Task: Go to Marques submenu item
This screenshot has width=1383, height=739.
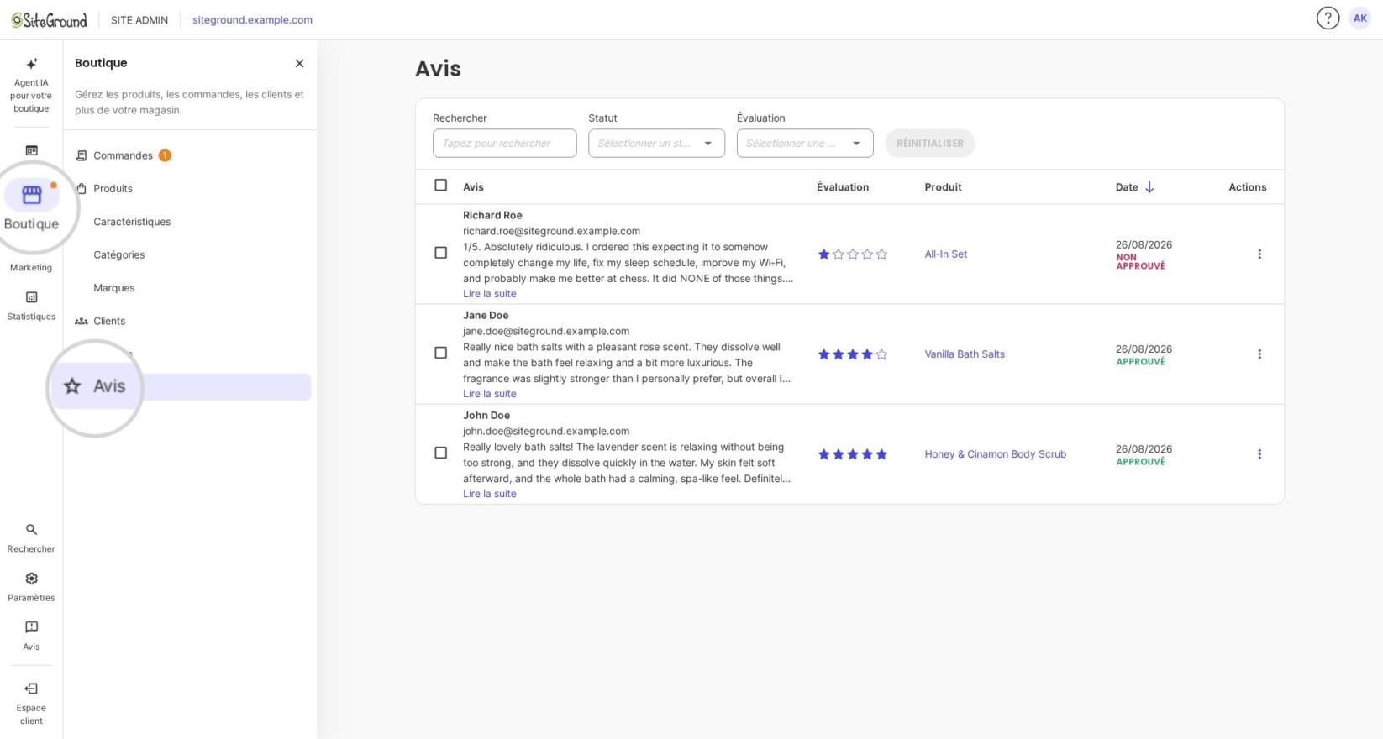Action: pyautogui.click(x=114, y=288)
